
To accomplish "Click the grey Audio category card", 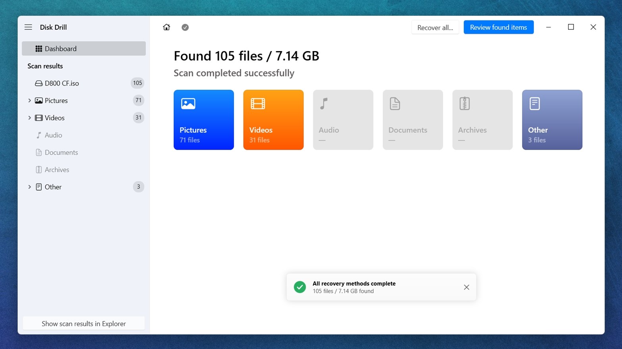I will (x=343, y=120).
